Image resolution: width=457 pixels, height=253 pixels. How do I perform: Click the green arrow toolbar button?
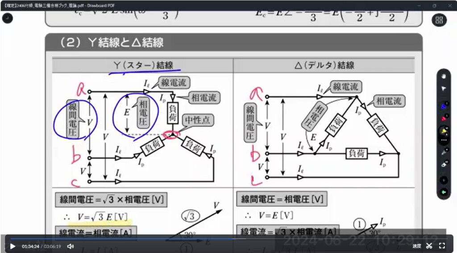coord(444,192)
